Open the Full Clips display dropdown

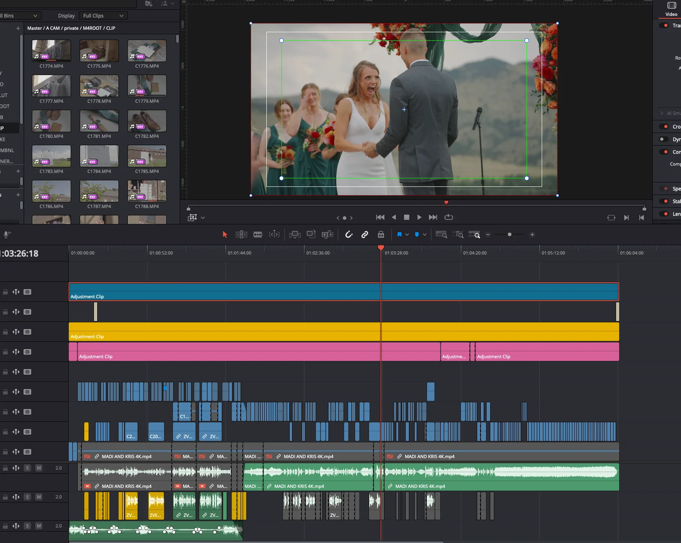tap(103, 16)
